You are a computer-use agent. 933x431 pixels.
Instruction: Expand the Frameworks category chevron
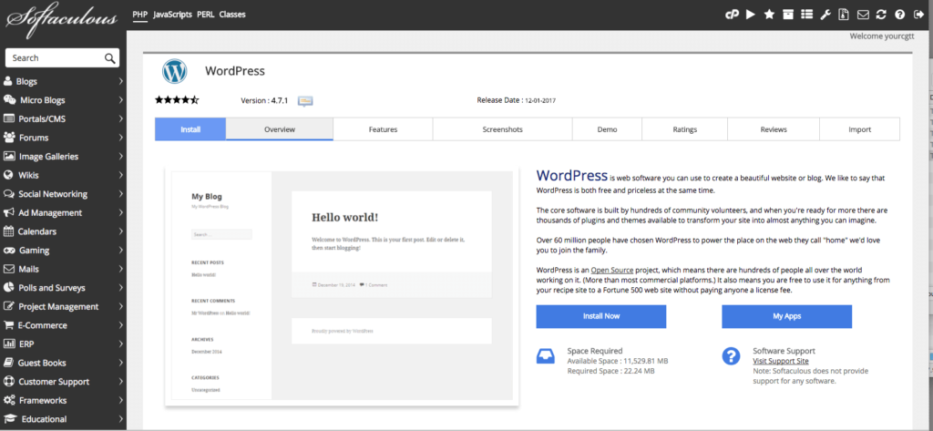(121, 400)
